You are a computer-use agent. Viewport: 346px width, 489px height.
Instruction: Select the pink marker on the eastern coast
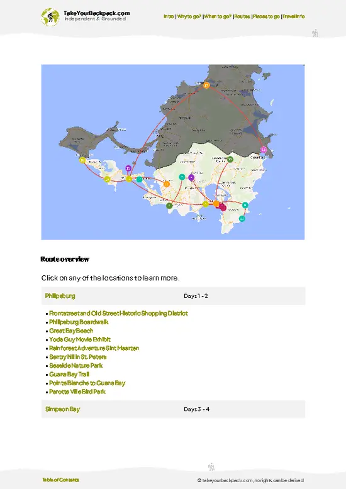coord(264,150)
